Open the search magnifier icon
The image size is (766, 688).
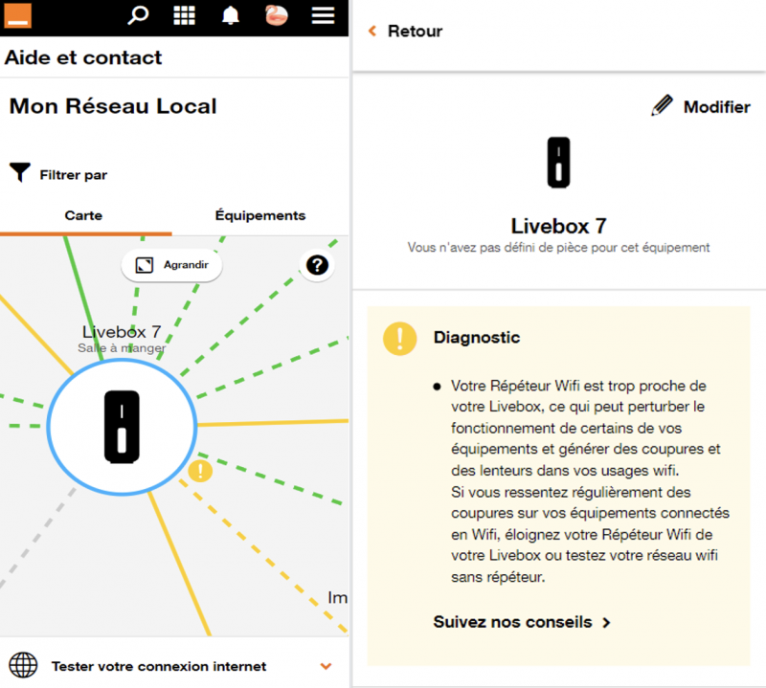139,15
